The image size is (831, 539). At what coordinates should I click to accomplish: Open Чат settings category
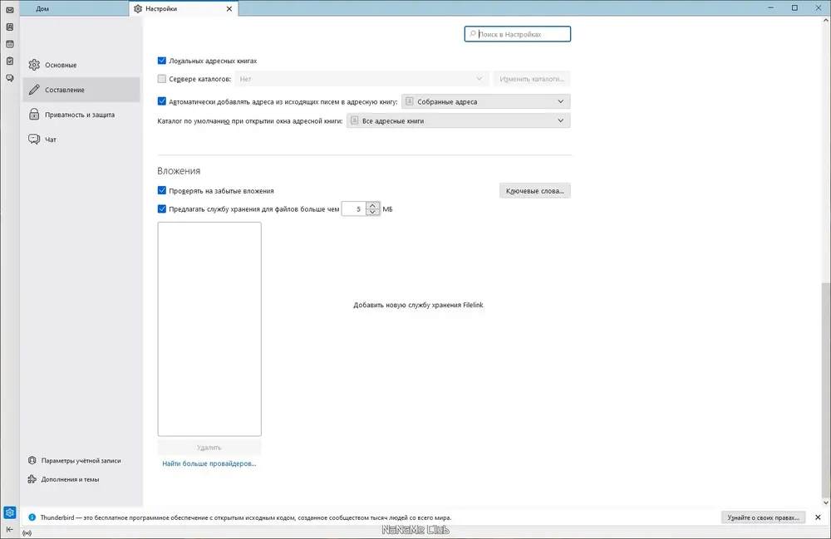[x=81, y=140]
